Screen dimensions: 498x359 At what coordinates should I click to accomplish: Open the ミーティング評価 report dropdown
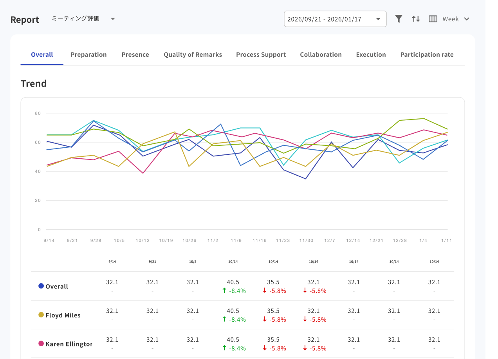coord(83,19)
